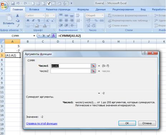The image size is (166, 135).
Task: Cut selection with the scissors icon
Action: (x=18, y=16)
